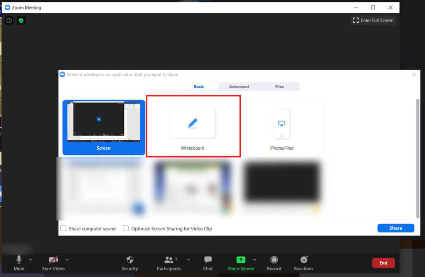Switch to the Basic tab
Image resolution: width=425 pixels, height=277 pixels.
click(199, 87)
